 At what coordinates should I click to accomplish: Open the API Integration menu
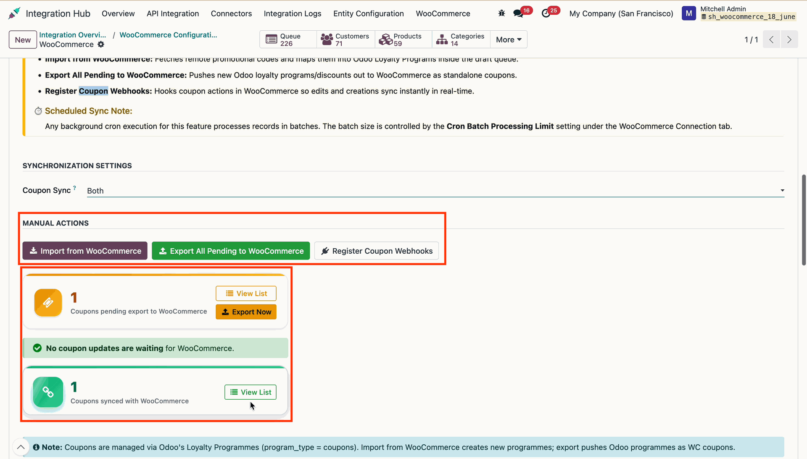coord(173,13)
